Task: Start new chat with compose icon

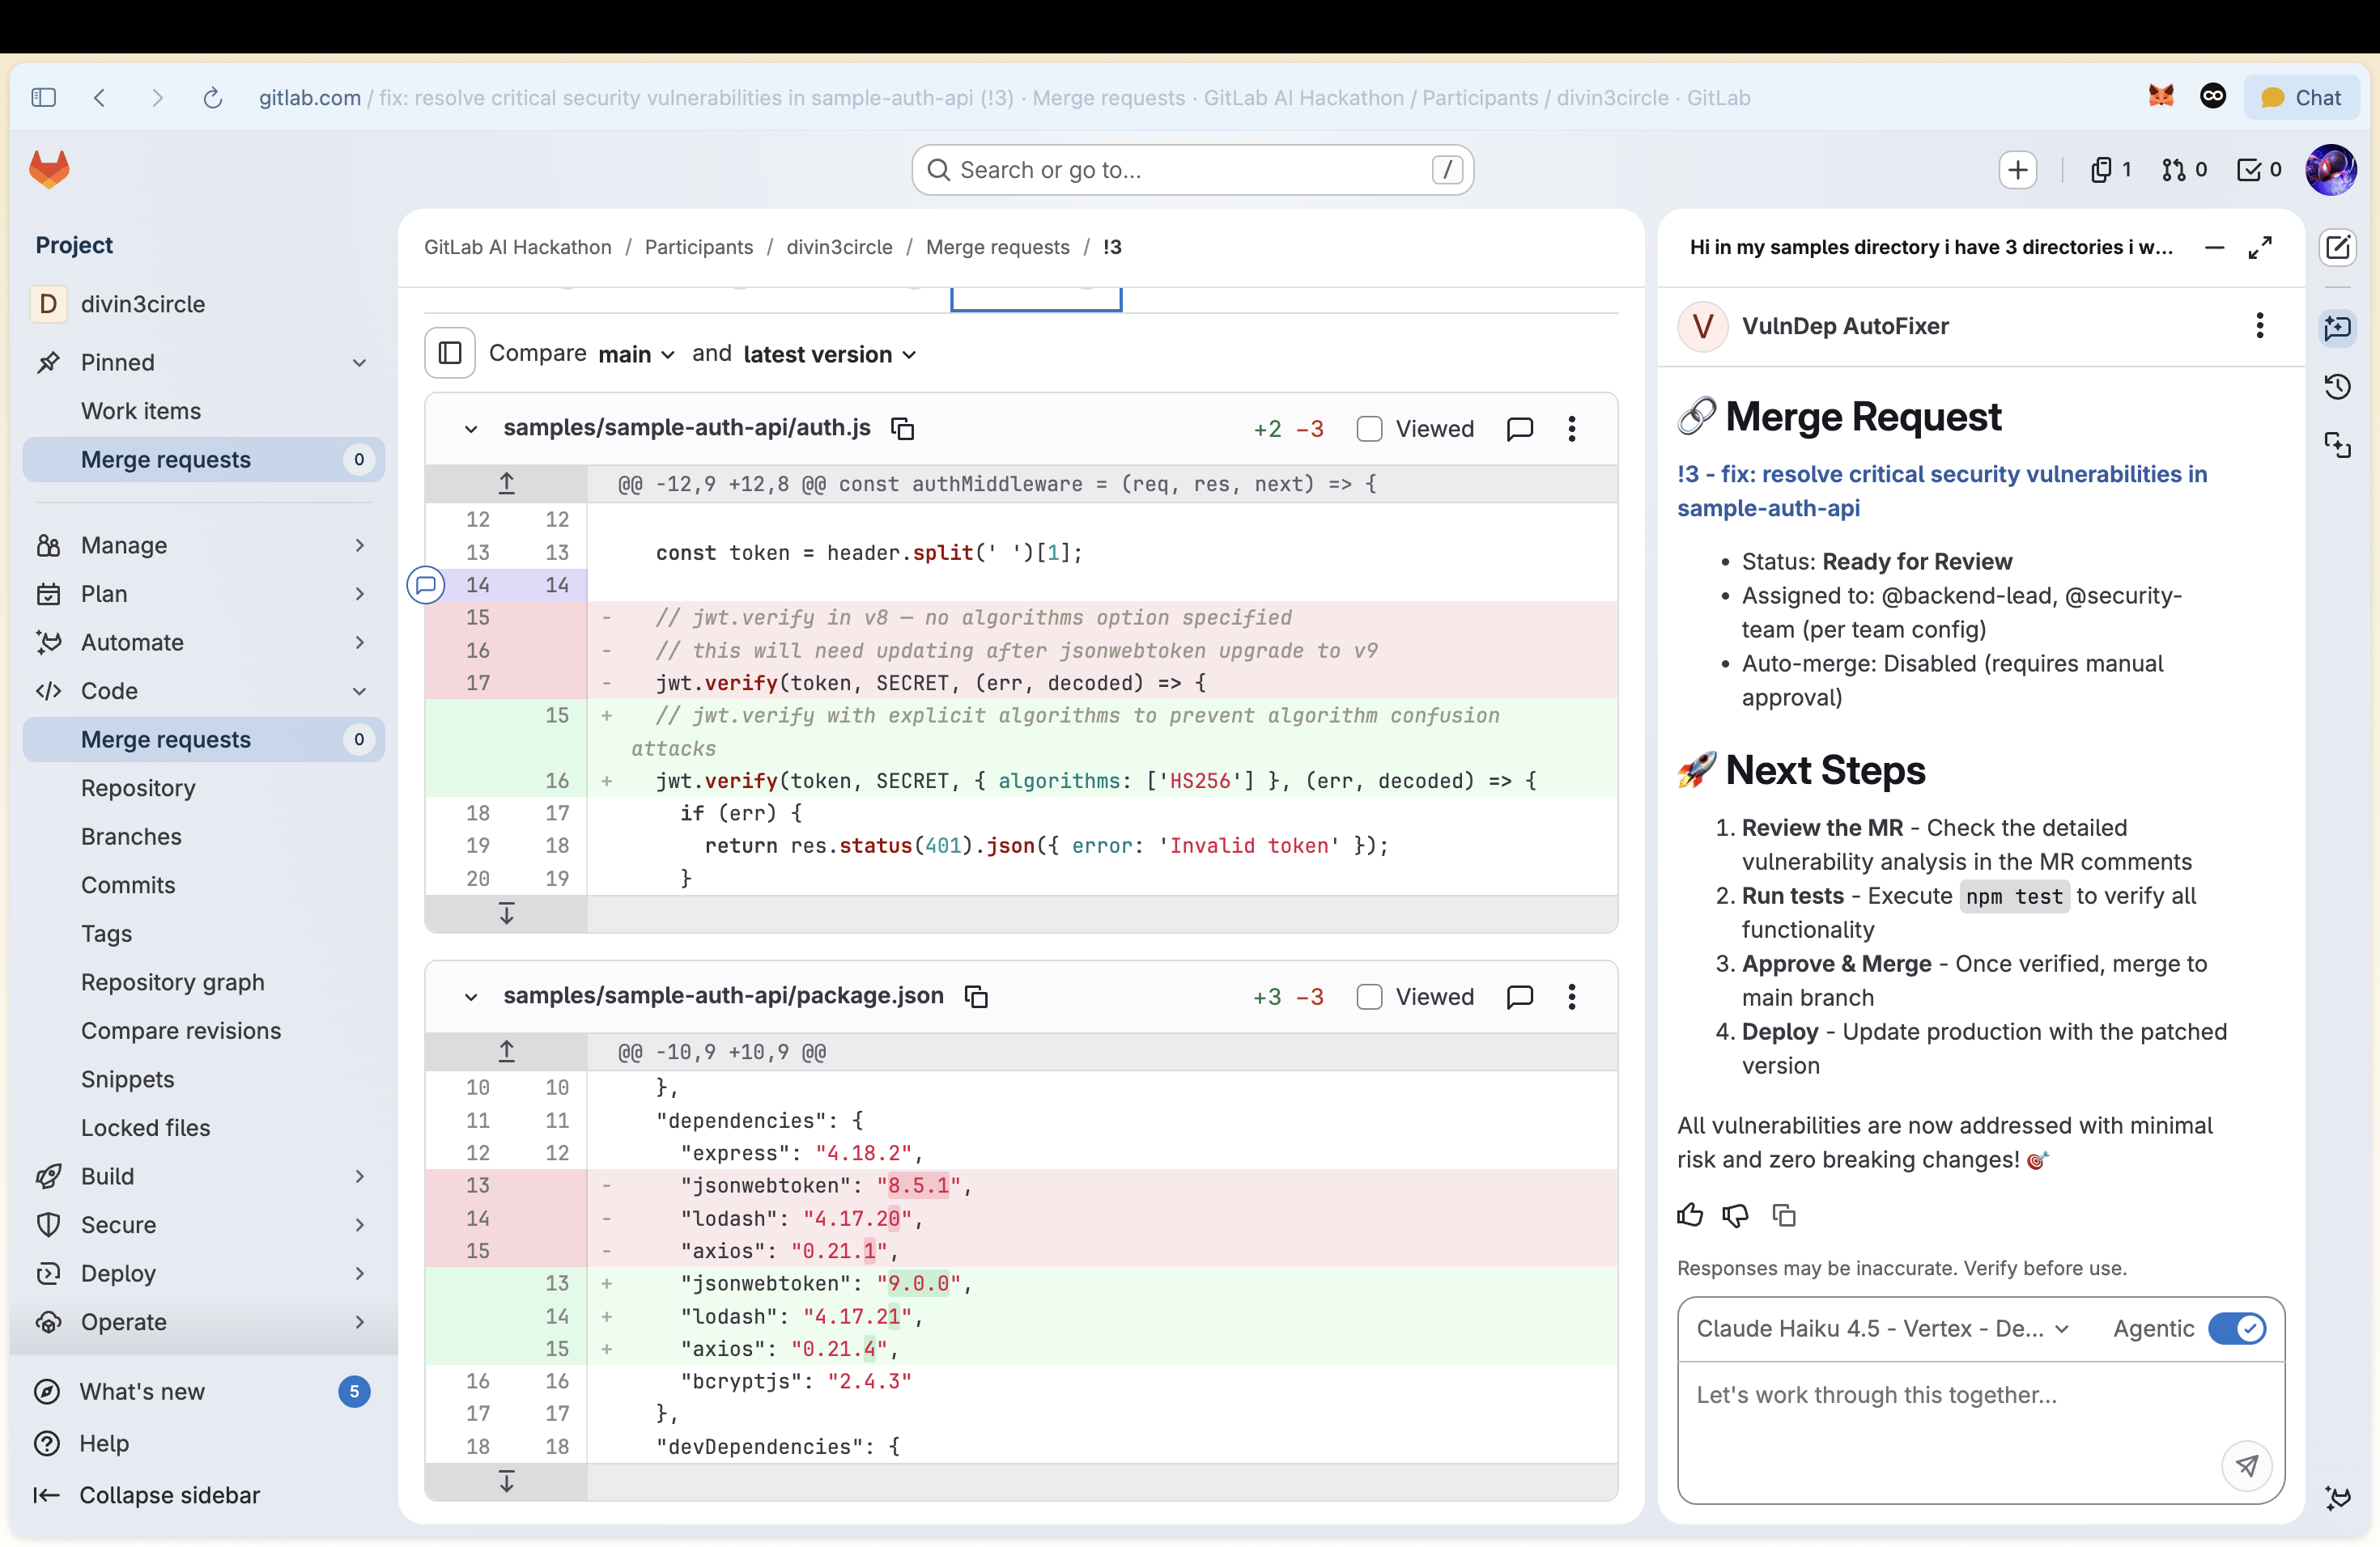Action: (2337, 247)
